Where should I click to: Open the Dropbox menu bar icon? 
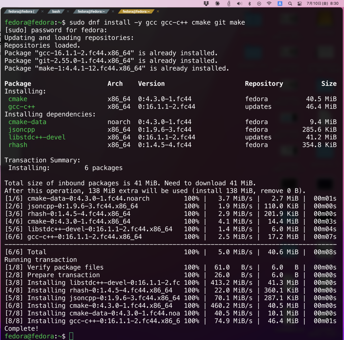(x=206, y=3)
